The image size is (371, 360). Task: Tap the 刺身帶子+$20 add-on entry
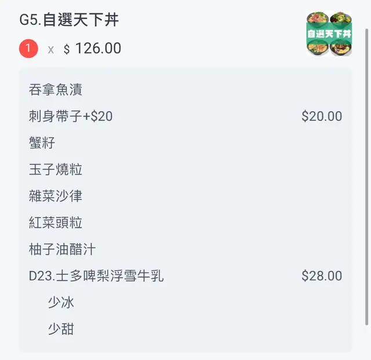click(x=71, y=116)
